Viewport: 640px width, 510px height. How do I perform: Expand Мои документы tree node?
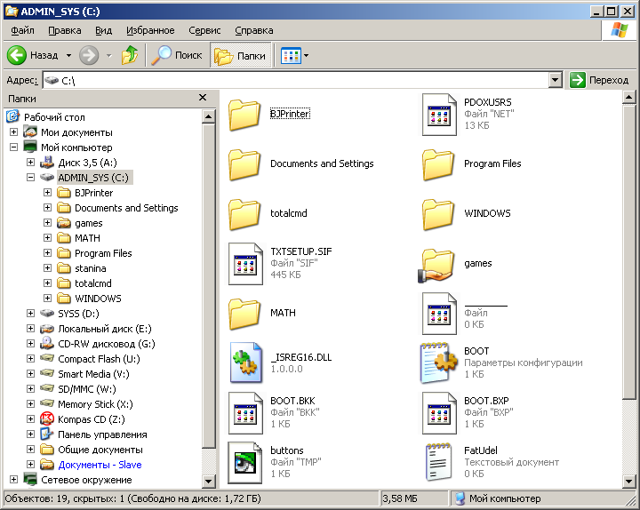(x=13, y=131)
